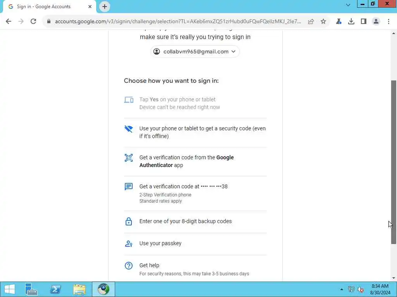Open Server Manager from the taskbar
397x297 pixels.
click(x=31, y=289)
